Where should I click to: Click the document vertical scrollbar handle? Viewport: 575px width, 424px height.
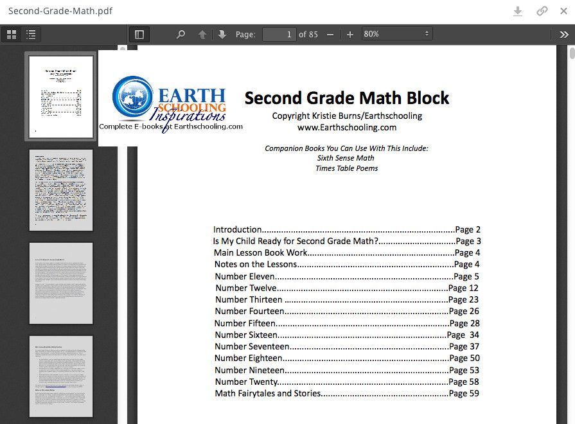pyautogui.click(x=572, y=53)
